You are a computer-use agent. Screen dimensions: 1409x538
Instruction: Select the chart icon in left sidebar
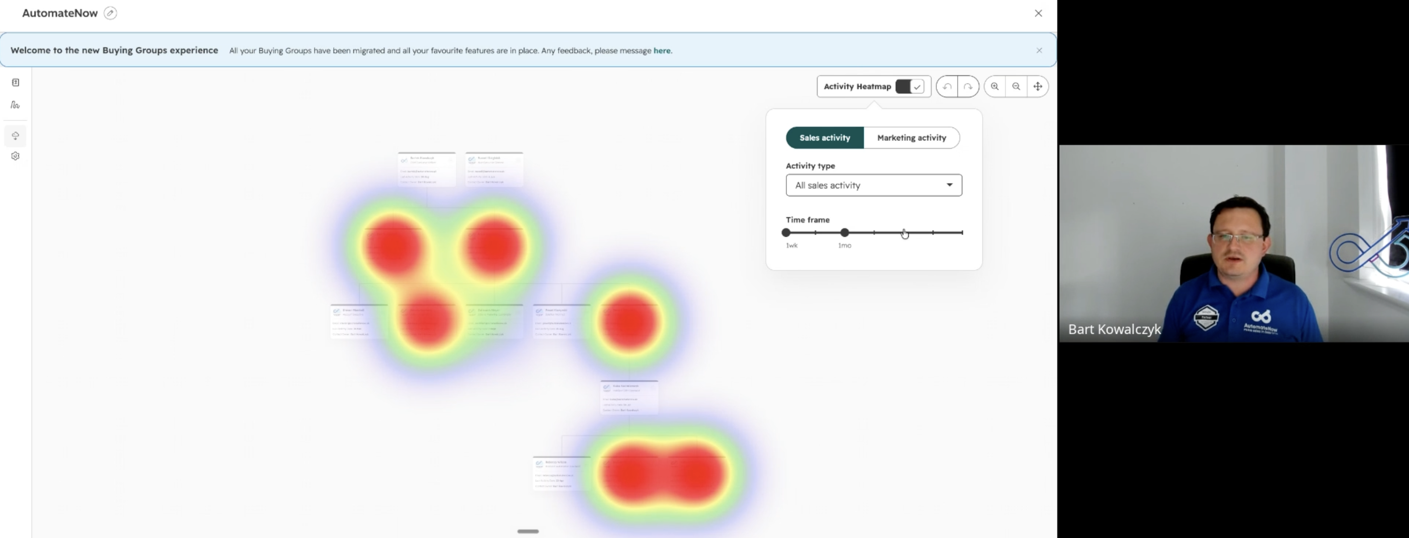tap(15, 105)
